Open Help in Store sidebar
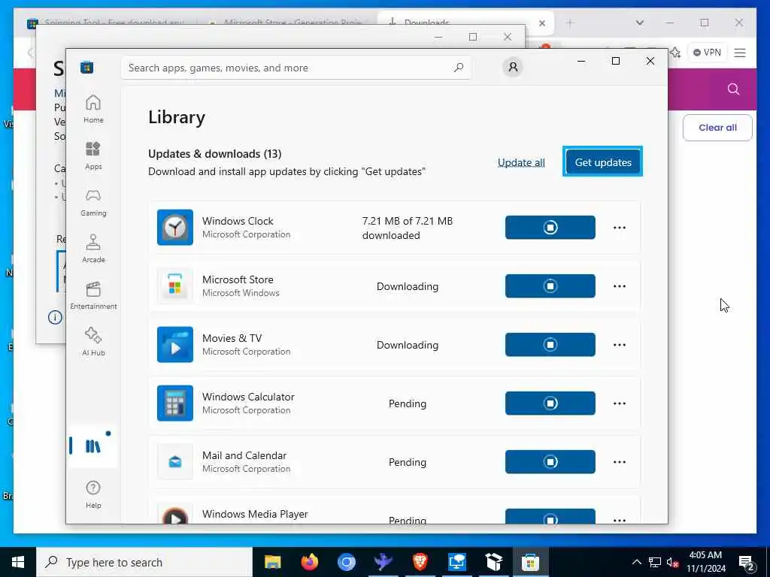Screen dimensions: 770x577 [x=93, y=494]
